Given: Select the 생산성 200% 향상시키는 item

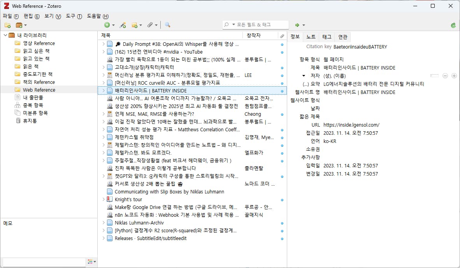Looking at the screenshot, I should (192, 106).
